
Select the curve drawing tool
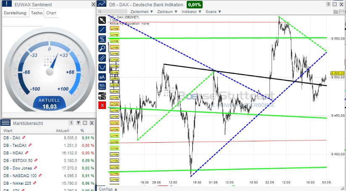(x=102, y=67)
